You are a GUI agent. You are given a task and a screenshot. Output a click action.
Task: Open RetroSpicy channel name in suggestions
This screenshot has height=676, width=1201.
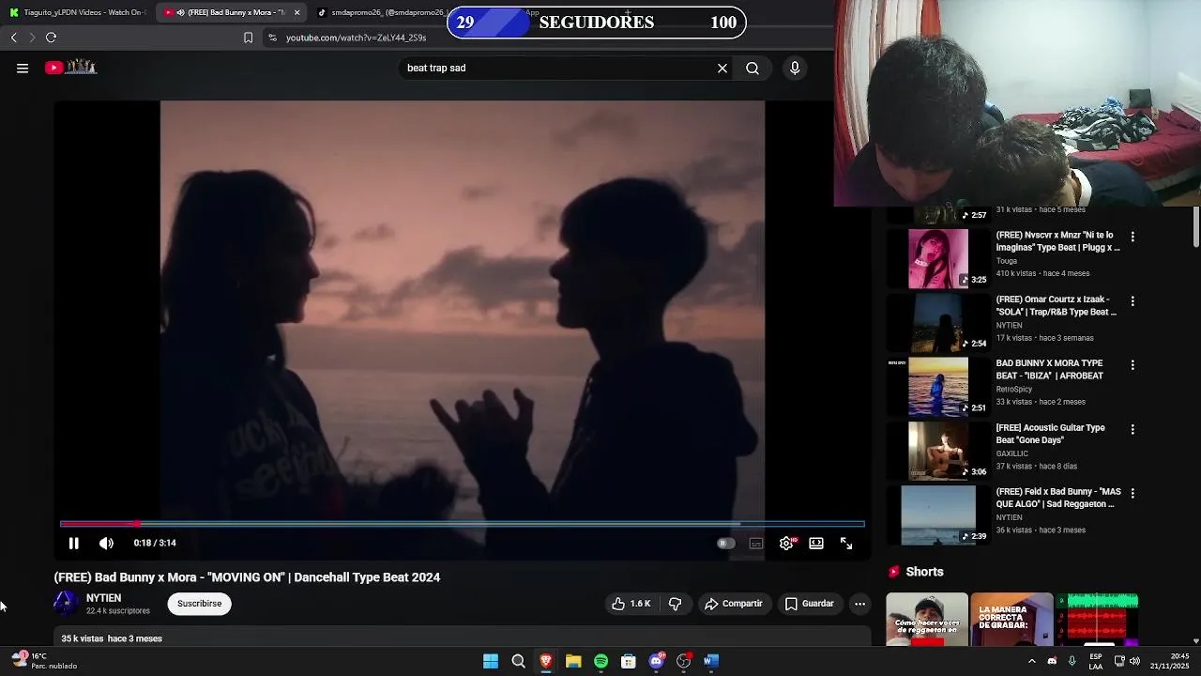click(x=1014, y=389)
